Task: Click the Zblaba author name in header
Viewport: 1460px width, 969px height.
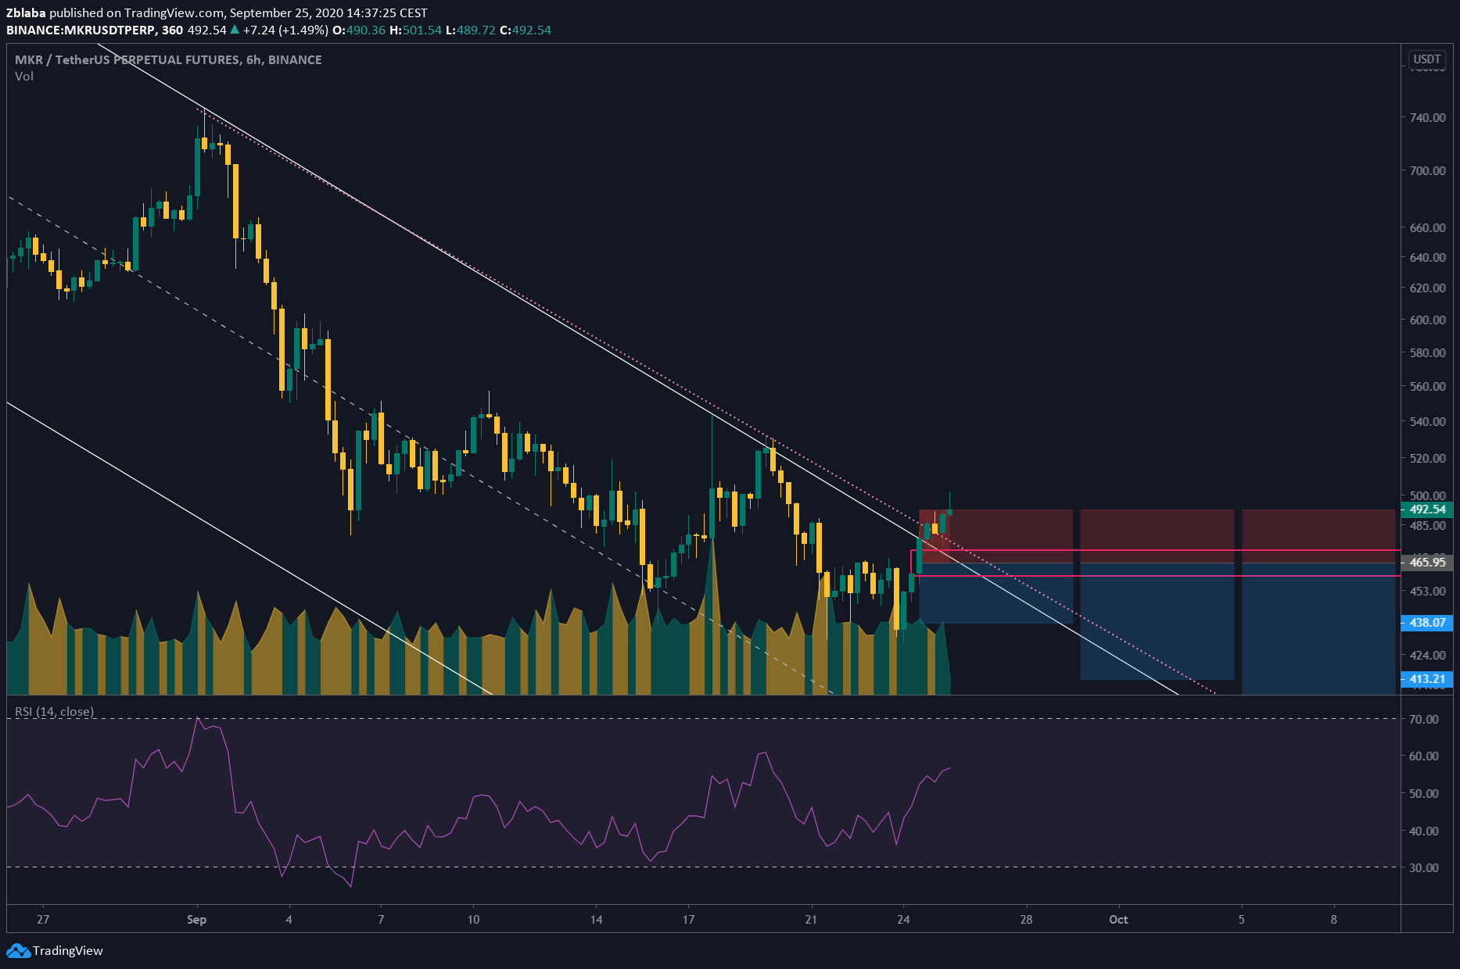Action: point(26,13)
